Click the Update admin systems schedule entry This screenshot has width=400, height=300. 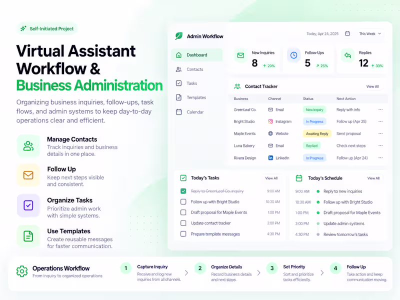coord(343,223)
